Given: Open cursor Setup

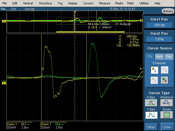Looking at the screenshot, I should coord(151,127).
